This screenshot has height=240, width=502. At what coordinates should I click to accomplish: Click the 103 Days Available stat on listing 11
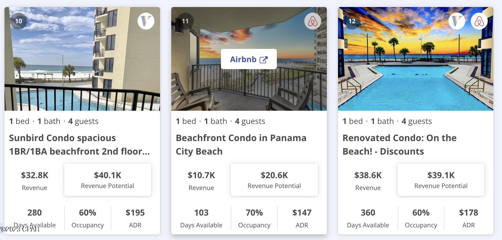201,218
